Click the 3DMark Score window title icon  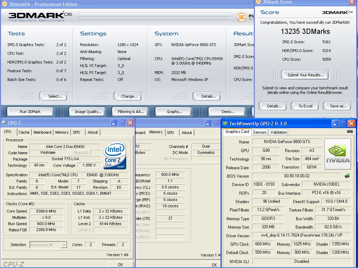(x=258, y=2)
